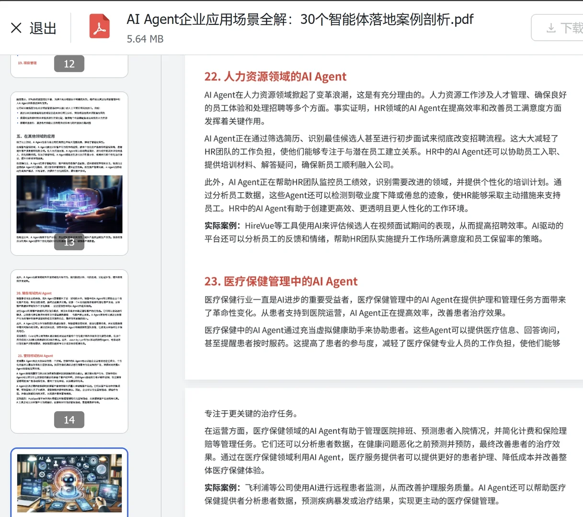Click the page 13 number badge
Image resolution: width=583 pixels, height=517 pixels.
point(69,242)
